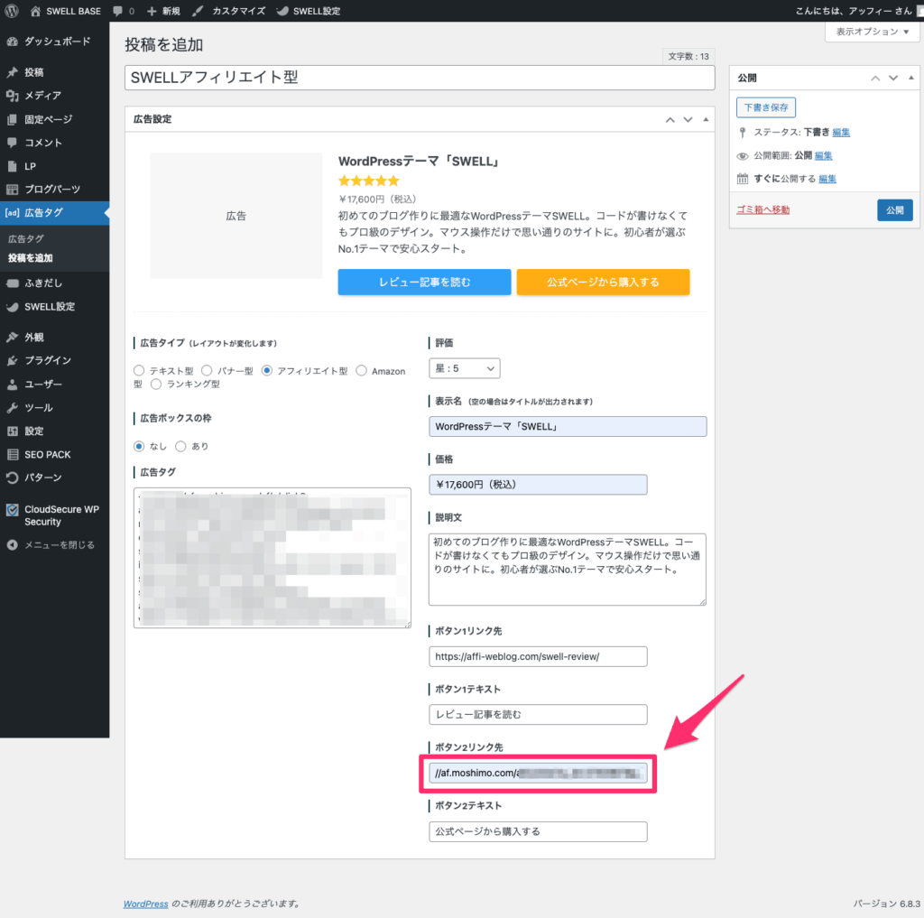Choose ランキング型 ad type

pos(156,385)
